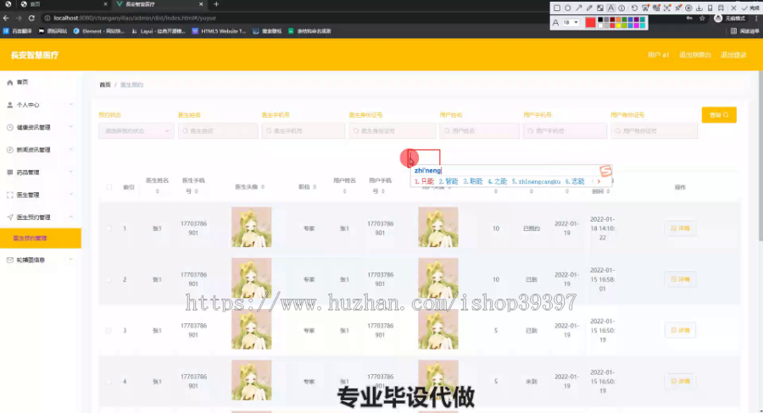This screenshot has width=763, height=413.
Task: Check the checkbox for row 3
Action: click(x=109, y=330)
